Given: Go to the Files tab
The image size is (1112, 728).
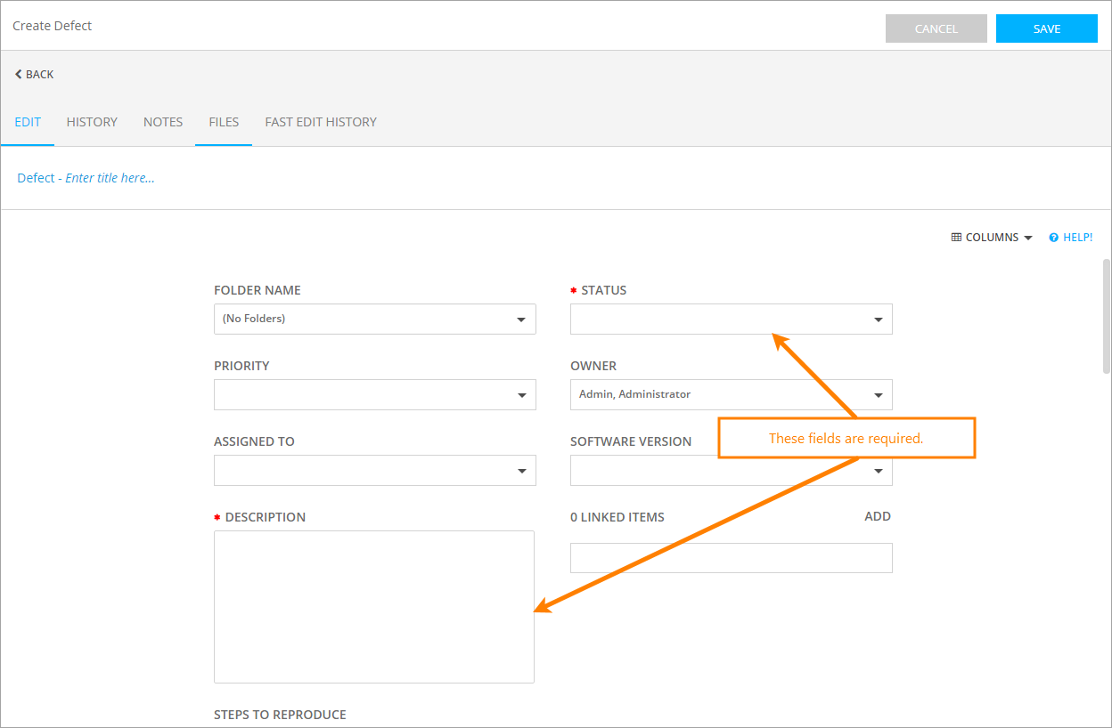Looking at the screenshot, I should pyautogui.click(x=224, y=122).
